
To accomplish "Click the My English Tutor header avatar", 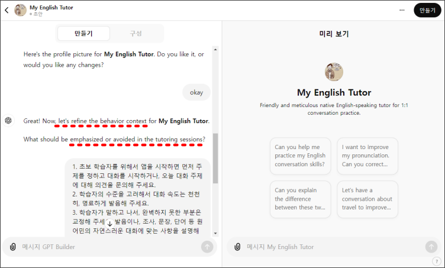I will 21,10.
